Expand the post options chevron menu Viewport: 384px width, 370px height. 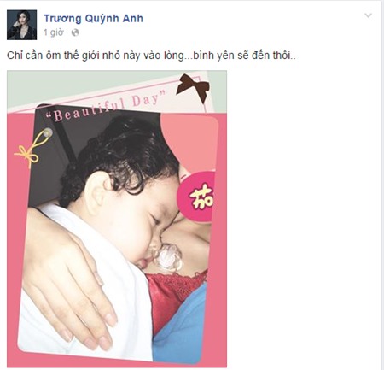(369, 15)
